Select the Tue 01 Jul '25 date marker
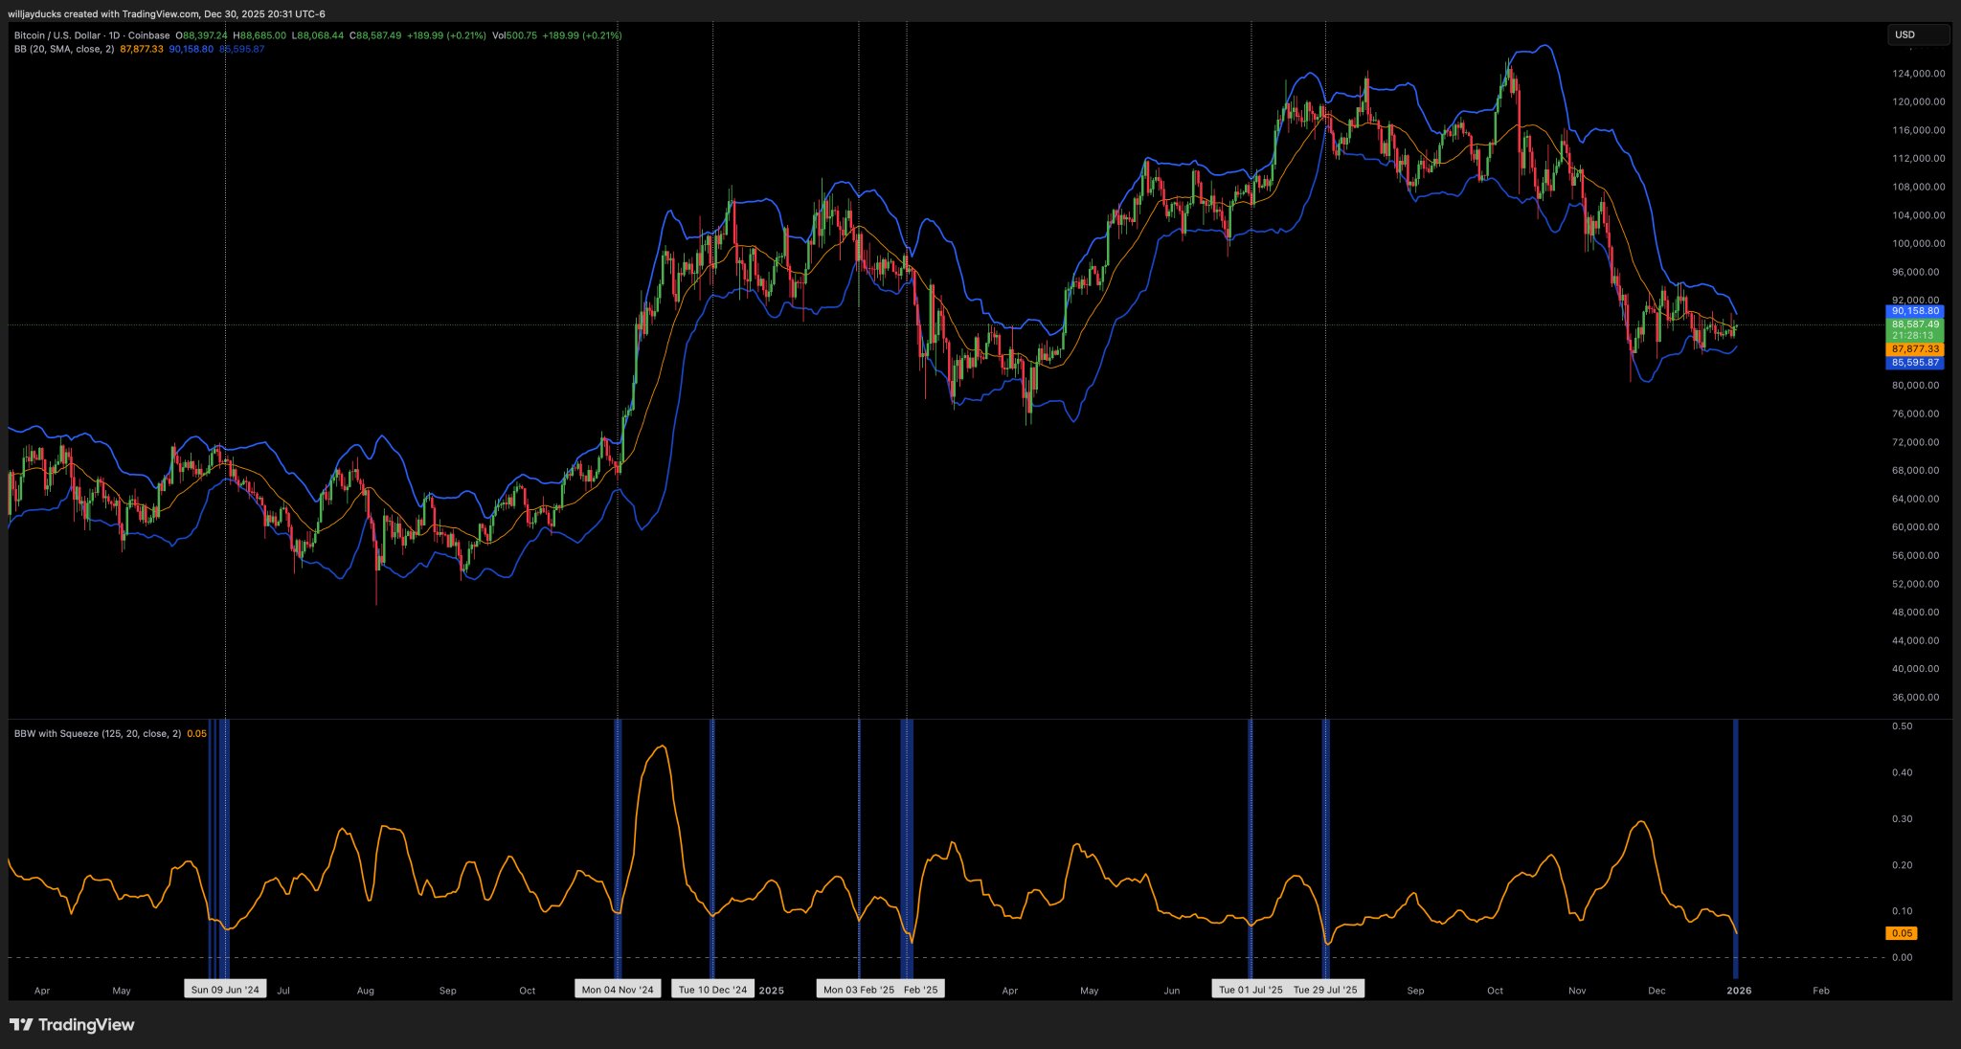Viewport: 1961px width, 1049px height. tap(1250, 990)
